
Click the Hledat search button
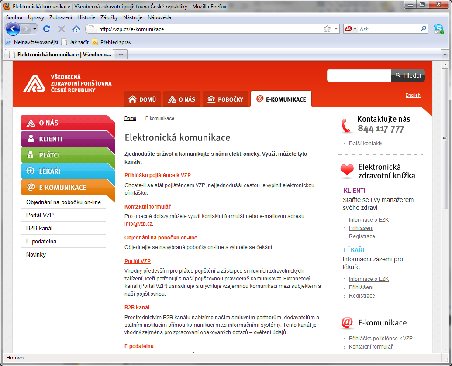(x=408, y=75)
